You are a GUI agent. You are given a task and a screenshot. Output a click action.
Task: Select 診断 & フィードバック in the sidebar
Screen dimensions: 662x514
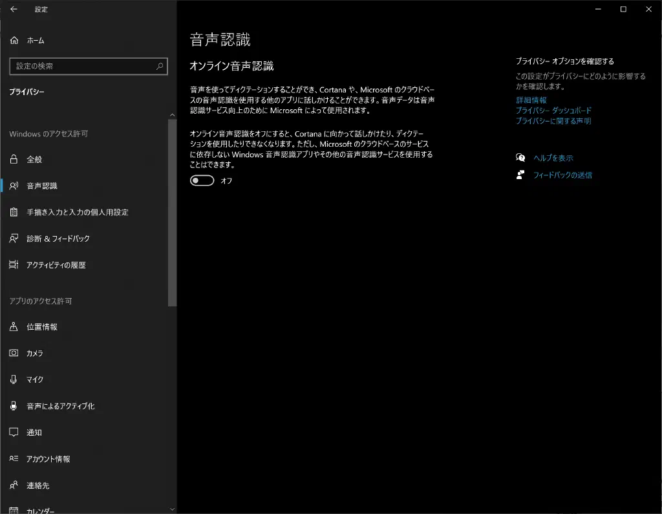click(x=58, y=239)
